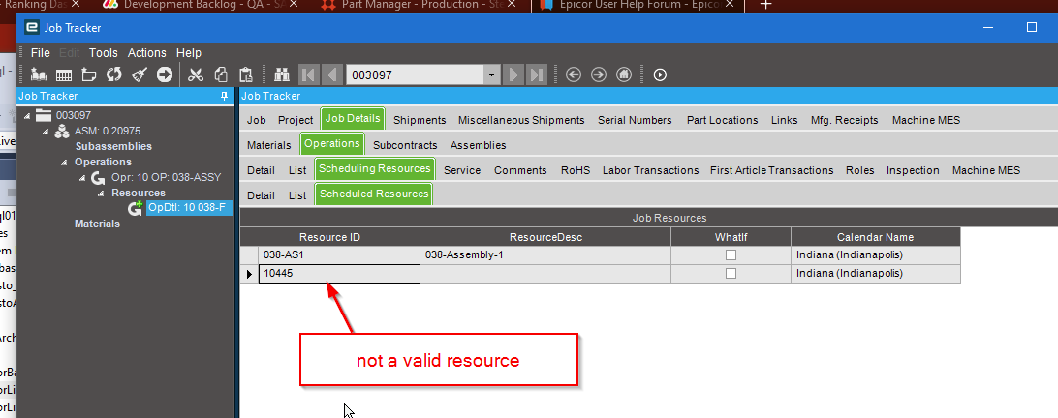Click the Forward circle arrow icon
This screenshot has width=1058, height=418.
point(599,75)
